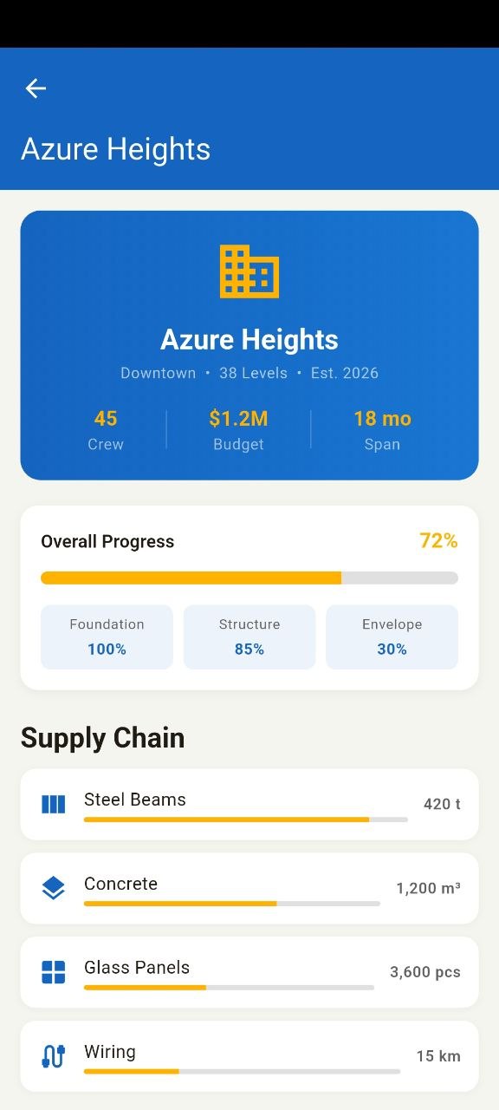499x1110 pixels.
Task: Expand the Concrete supply card
Action: (x=249, y=888)
